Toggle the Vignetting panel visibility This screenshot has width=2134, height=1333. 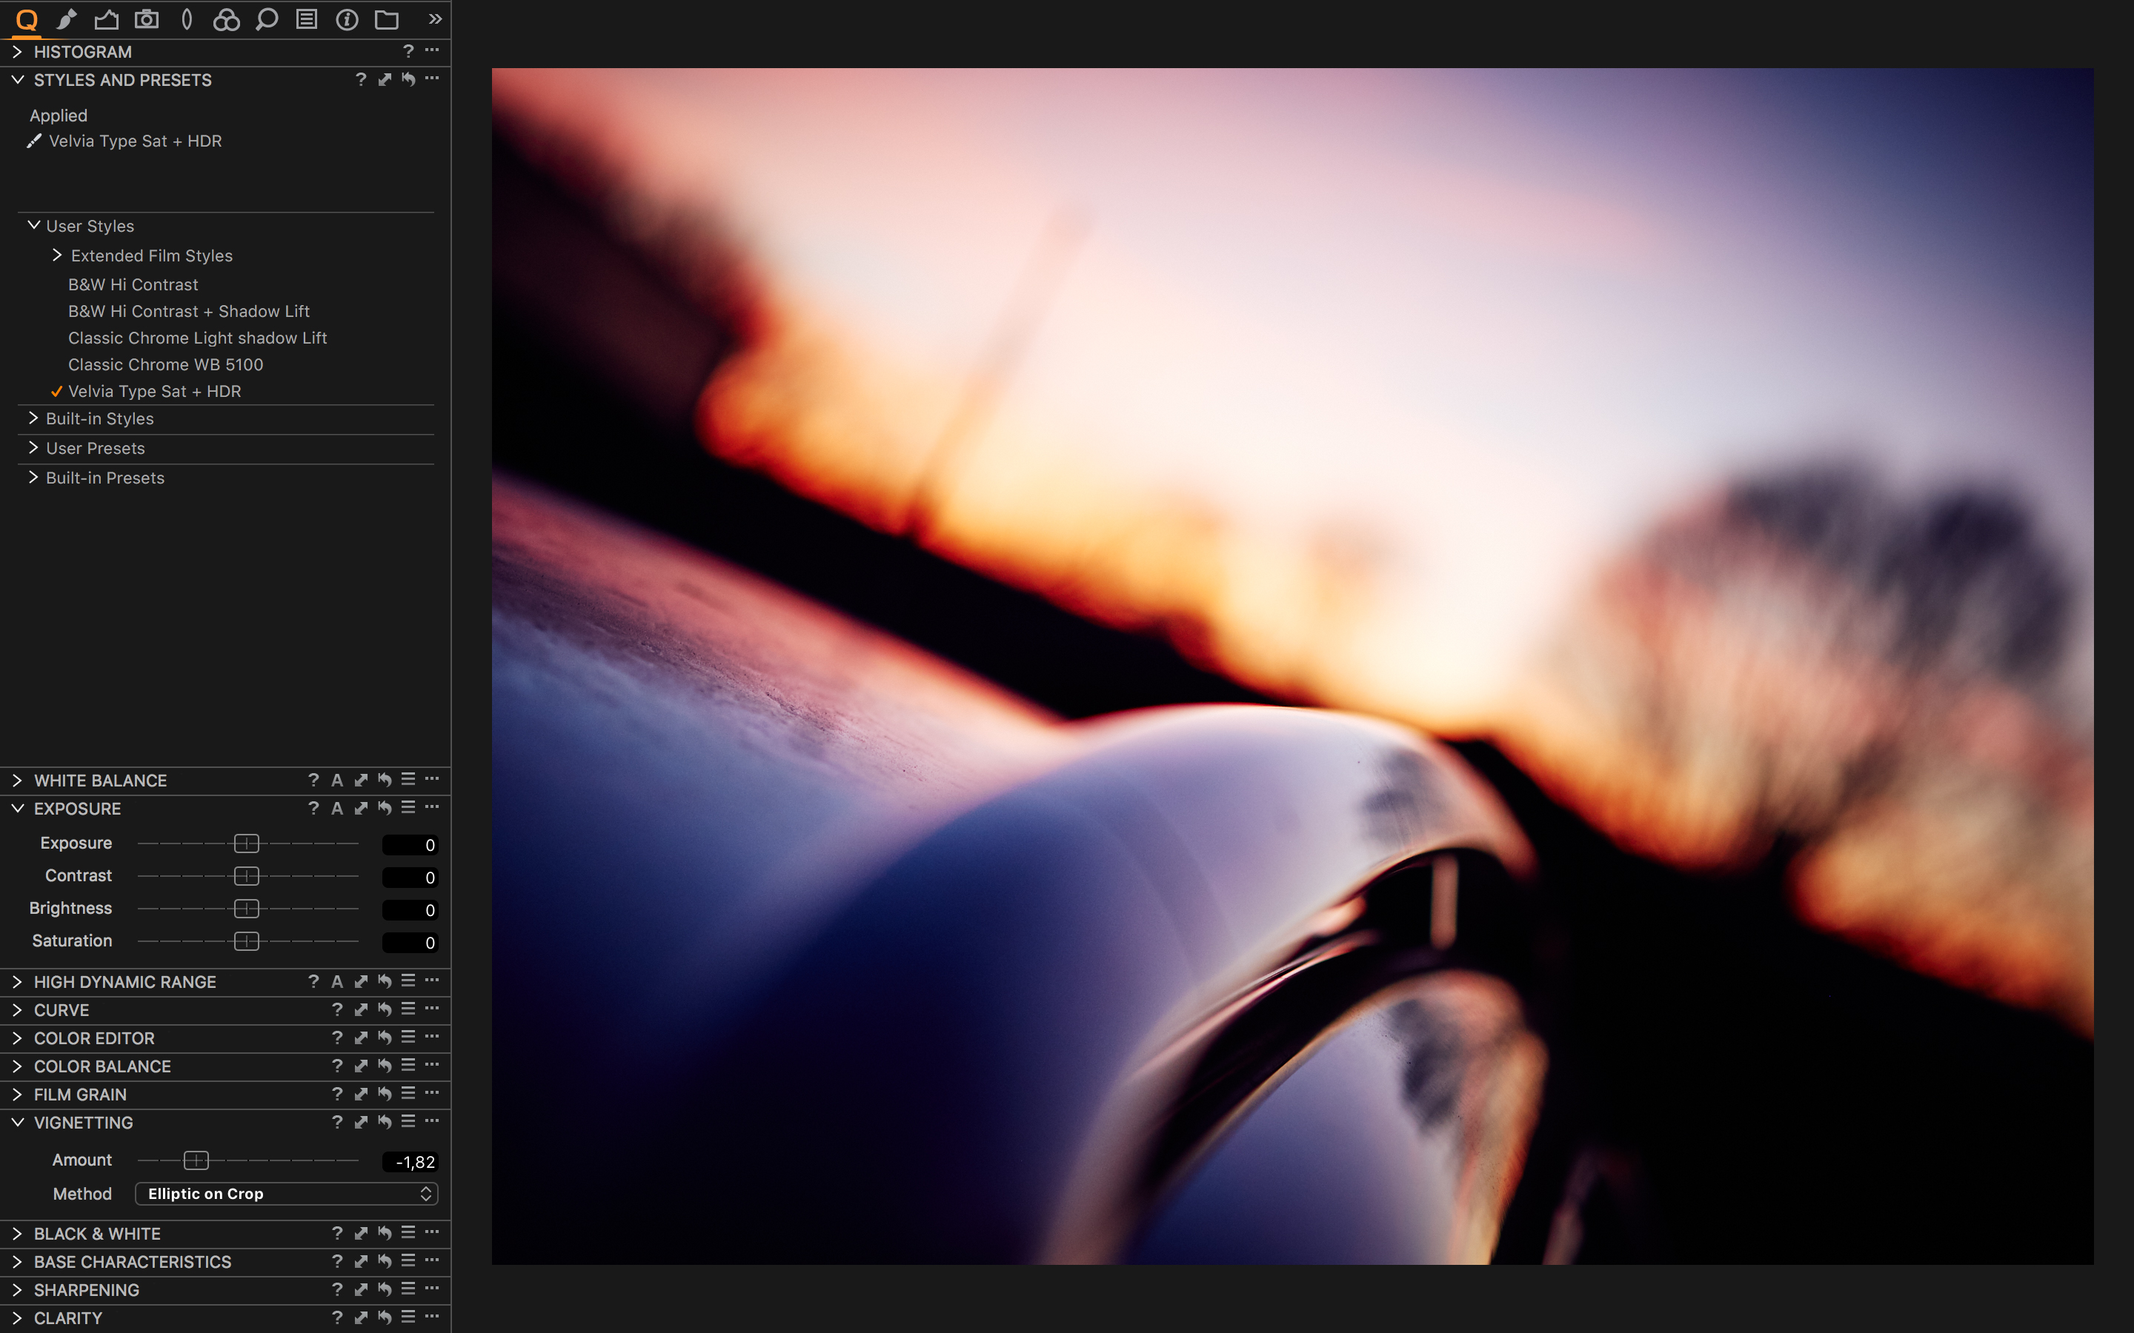point(17,1121)
